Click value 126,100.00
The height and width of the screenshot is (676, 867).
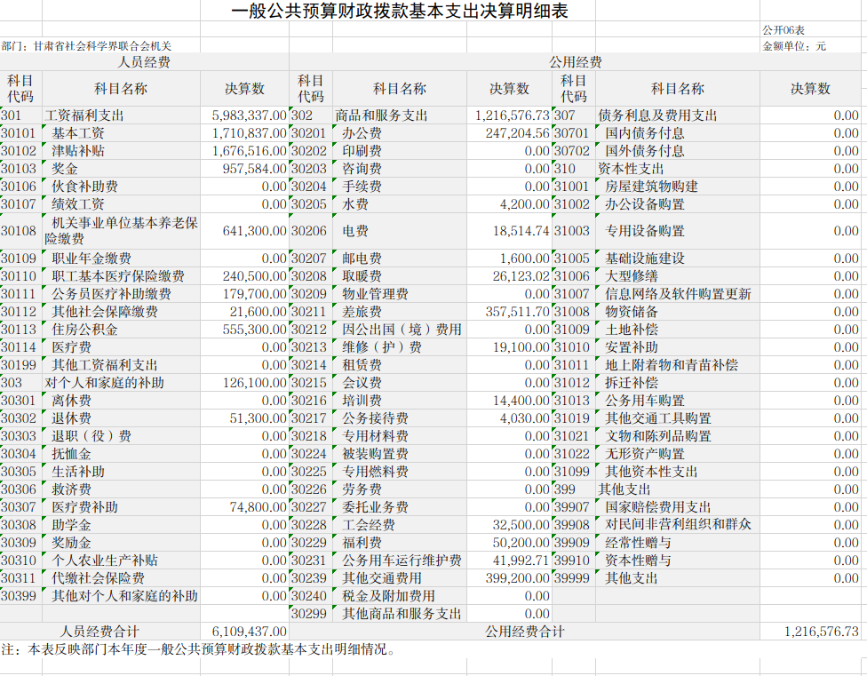pos(254,383)
